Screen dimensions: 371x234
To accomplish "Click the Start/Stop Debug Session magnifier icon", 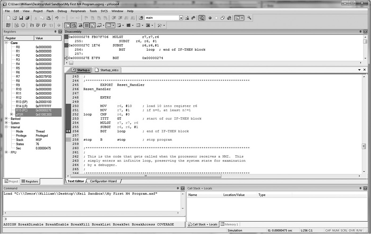I will [202, 18].
